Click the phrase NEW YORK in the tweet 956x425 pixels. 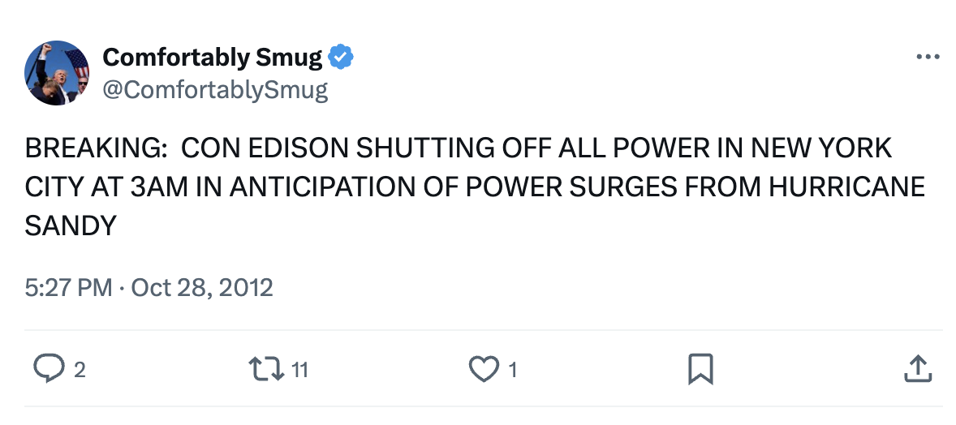coord(820,148)
